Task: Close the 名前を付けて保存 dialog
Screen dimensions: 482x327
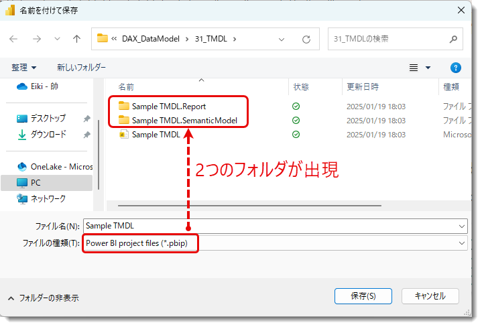Action: (461, 10)
